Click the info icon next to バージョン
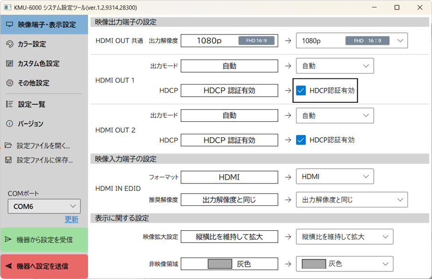Image resolution: width=432 pixels, height=279 pixels. click(x=10, y=124)
